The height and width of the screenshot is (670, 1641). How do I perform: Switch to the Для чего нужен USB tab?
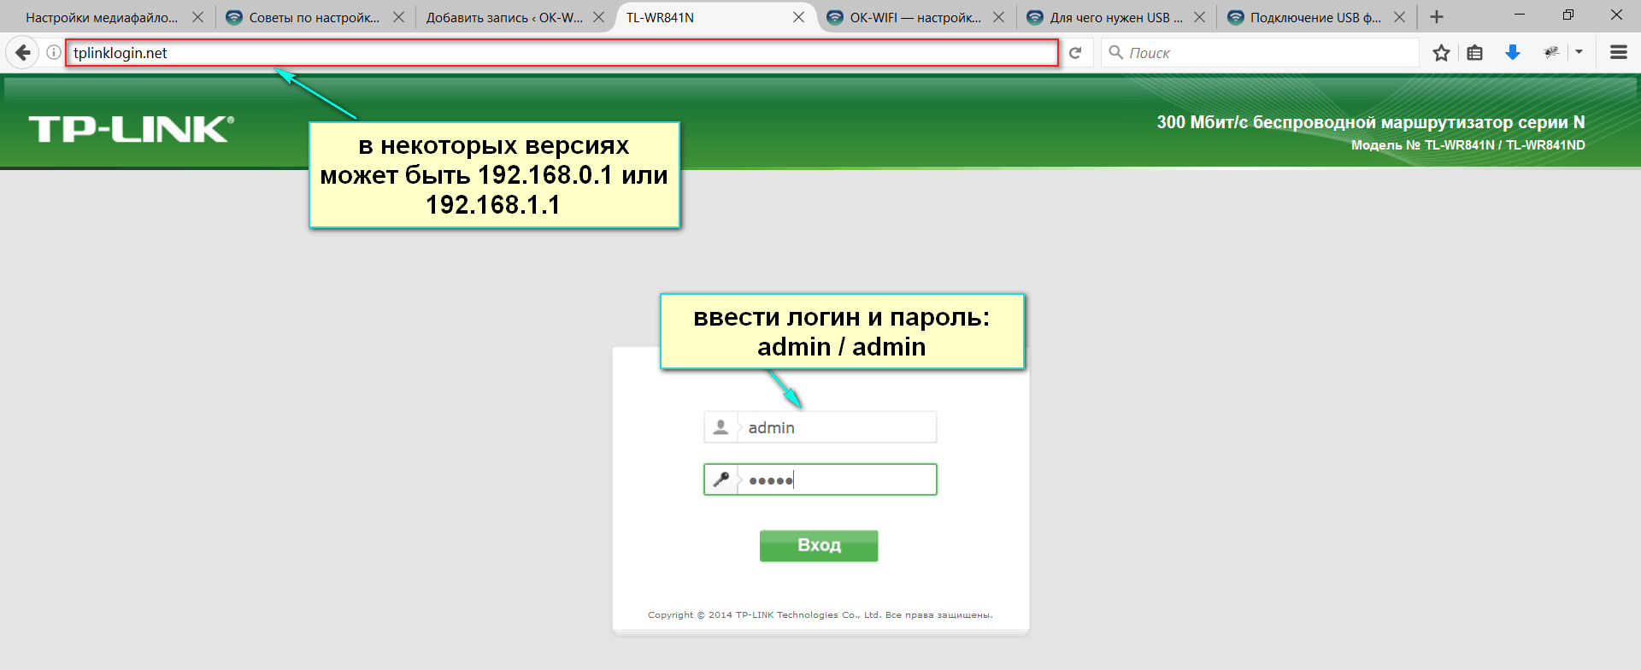(x=1116, y=17)
